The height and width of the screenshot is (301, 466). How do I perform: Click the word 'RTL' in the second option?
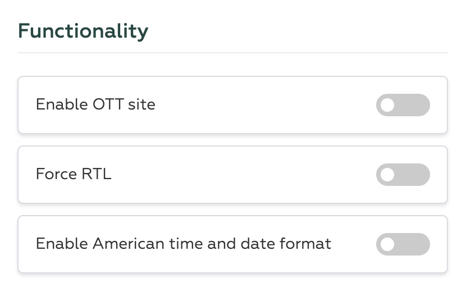[97, 174]
